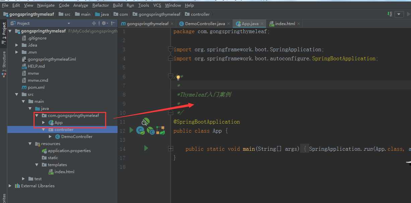Collapse the import block fold on line 3
This screenshot has height=203, width=411.
click(x=170, y=49)
